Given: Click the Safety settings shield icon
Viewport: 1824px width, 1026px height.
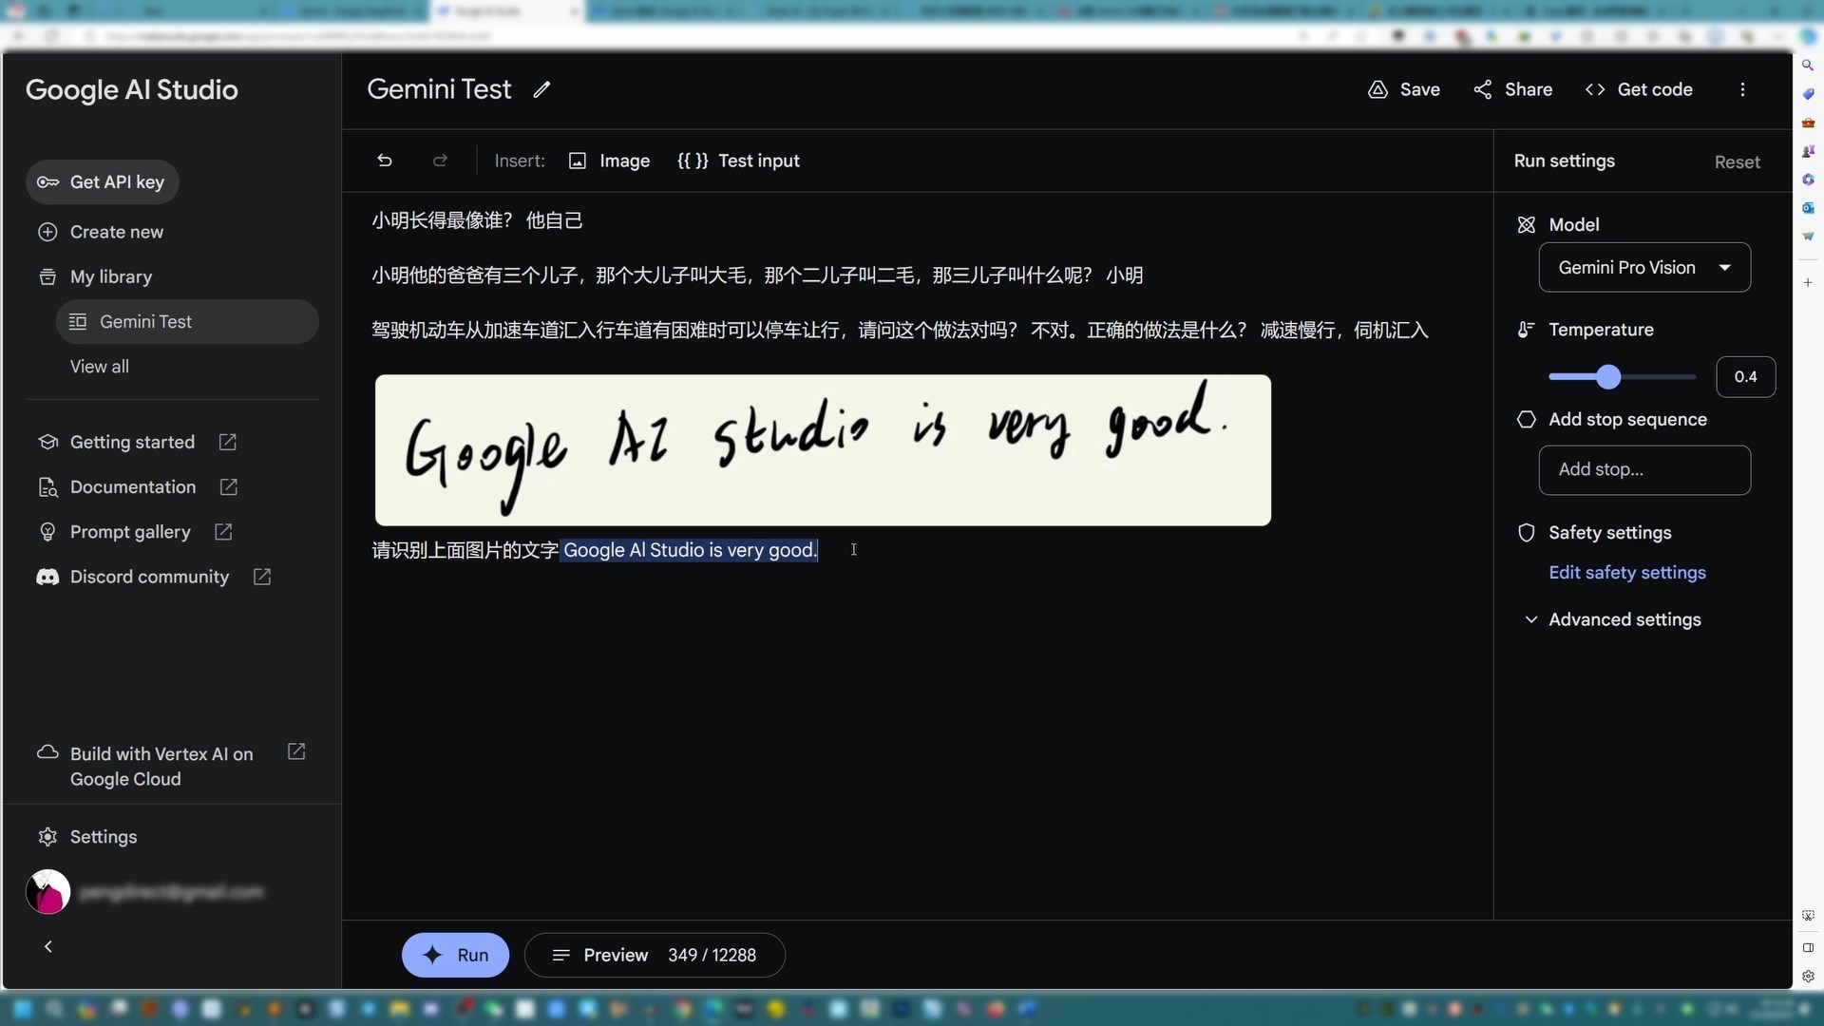Looking at the screenshot, I should [x=1527, y=533].
